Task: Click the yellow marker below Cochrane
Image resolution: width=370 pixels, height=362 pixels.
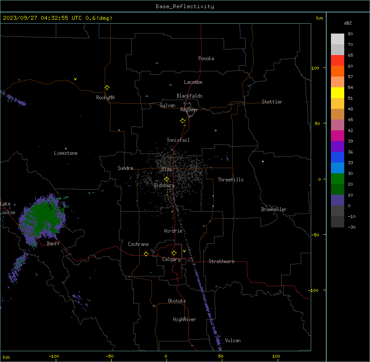Action: pyautogui.click(x=146, y=254)
